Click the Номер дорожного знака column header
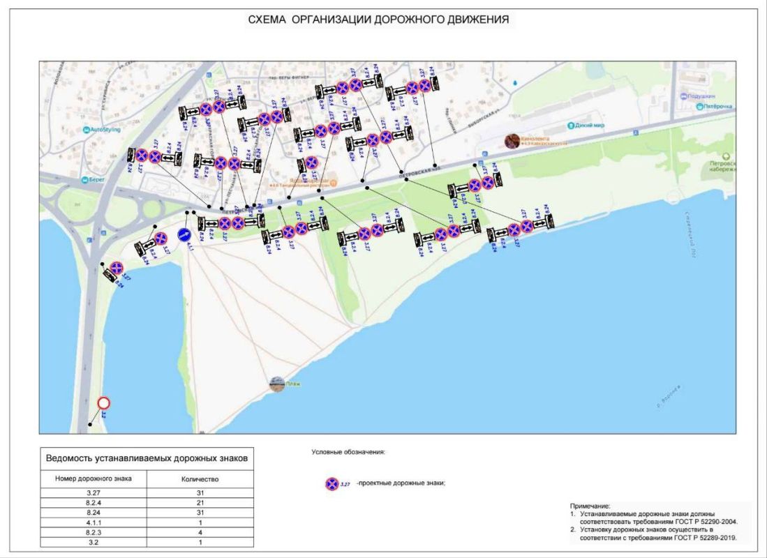Viewport: 767px width, 558px height. click(93, 479)
